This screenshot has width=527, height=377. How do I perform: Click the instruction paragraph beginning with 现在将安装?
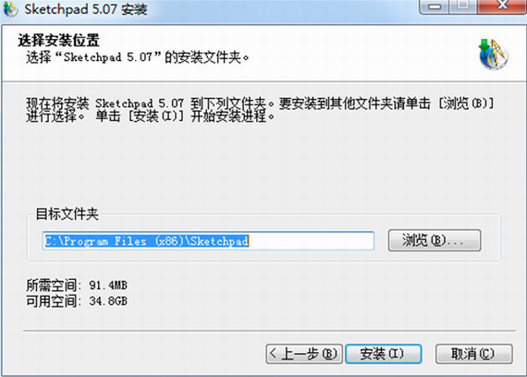click(x=260, y=110)
